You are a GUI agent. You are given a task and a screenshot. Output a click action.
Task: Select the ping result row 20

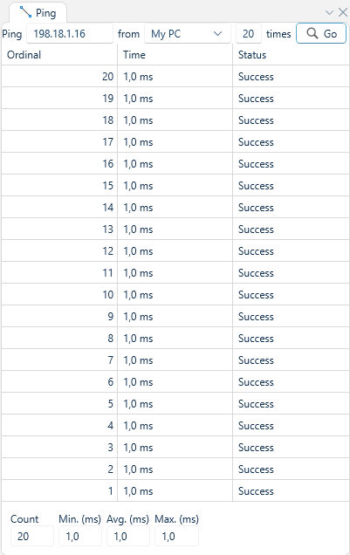tap(175, 77)
